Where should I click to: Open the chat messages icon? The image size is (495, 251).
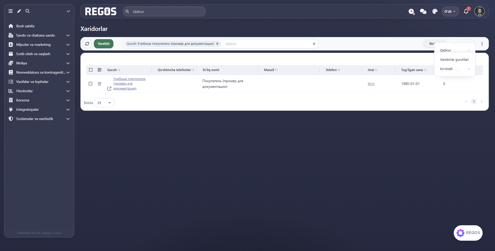[423, 11]
